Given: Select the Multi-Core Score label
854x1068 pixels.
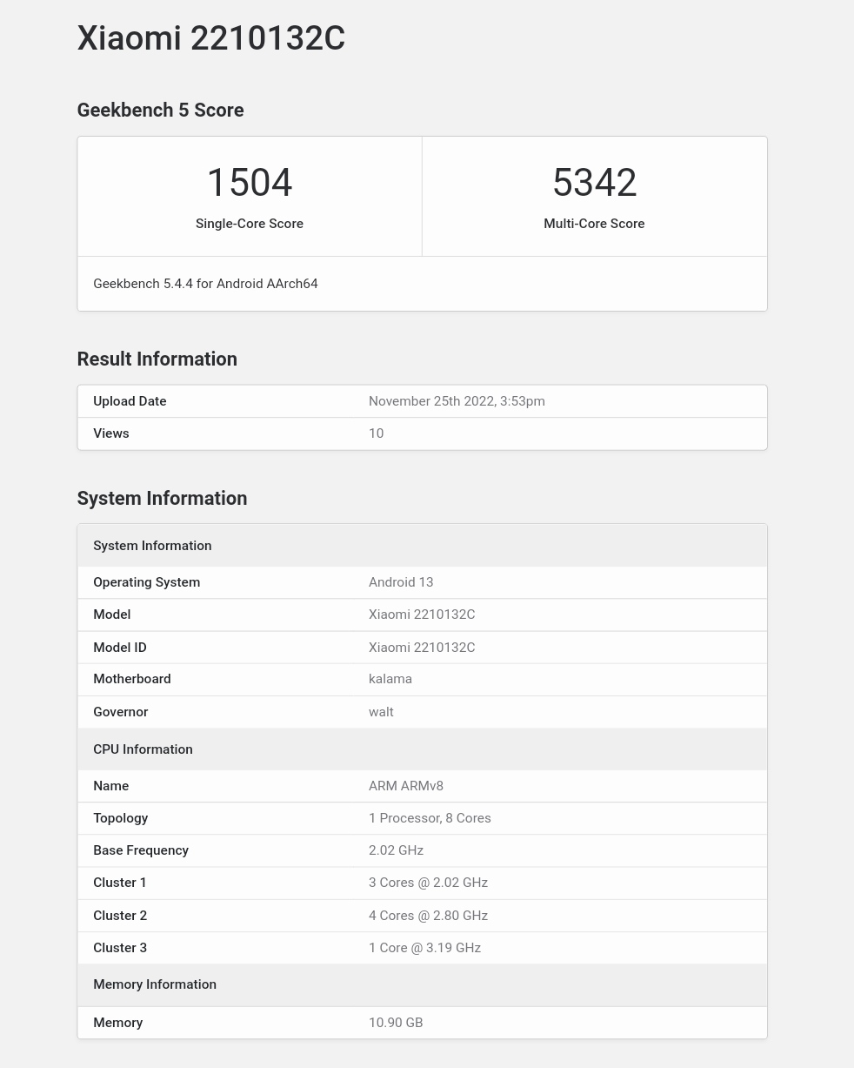Looking at the screenshot, I should (x=594, y=224).
